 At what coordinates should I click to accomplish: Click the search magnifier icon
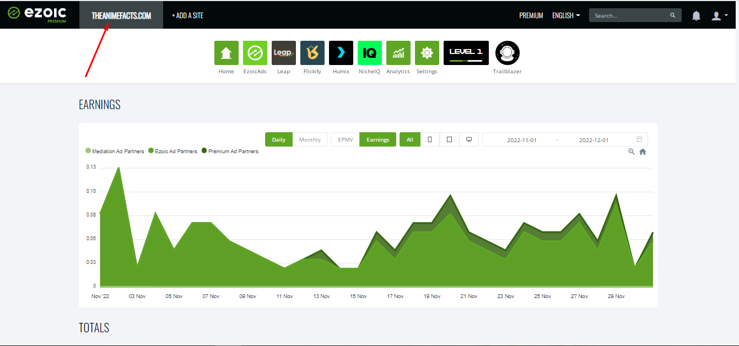point(673,15)
